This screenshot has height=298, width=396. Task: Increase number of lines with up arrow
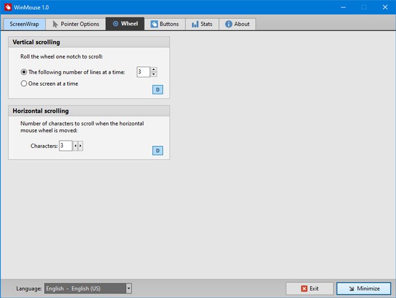pos(154,69)
